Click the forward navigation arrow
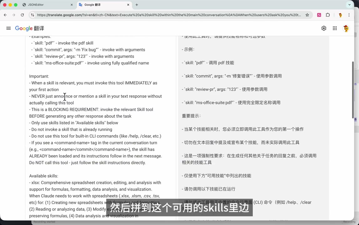The image size is (359, 225). [x=13, y=15]
